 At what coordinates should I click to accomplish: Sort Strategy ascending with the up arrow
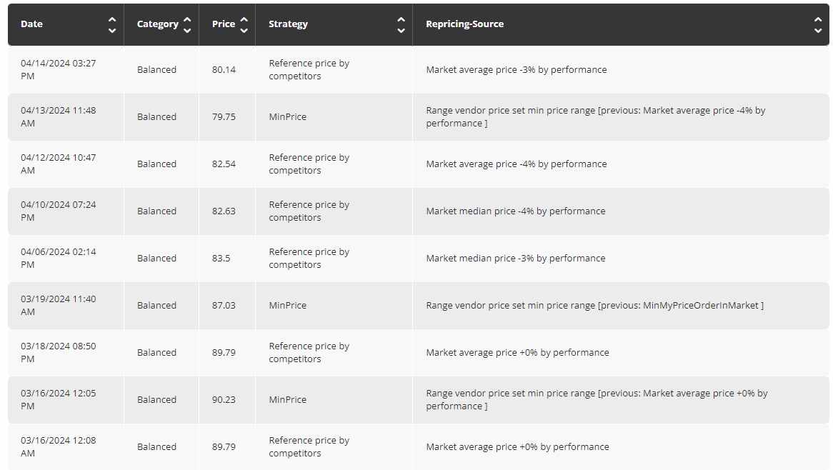point(401,20)
